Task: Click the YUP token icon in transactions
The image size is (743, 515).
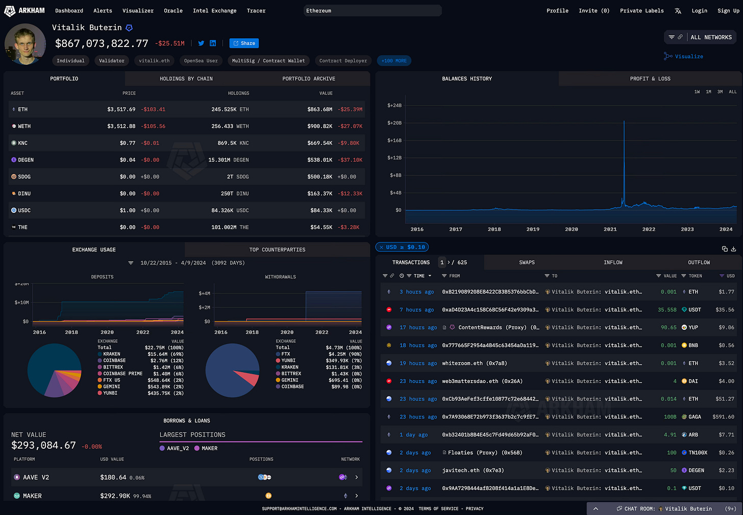Action: click(x=684, y=328)
